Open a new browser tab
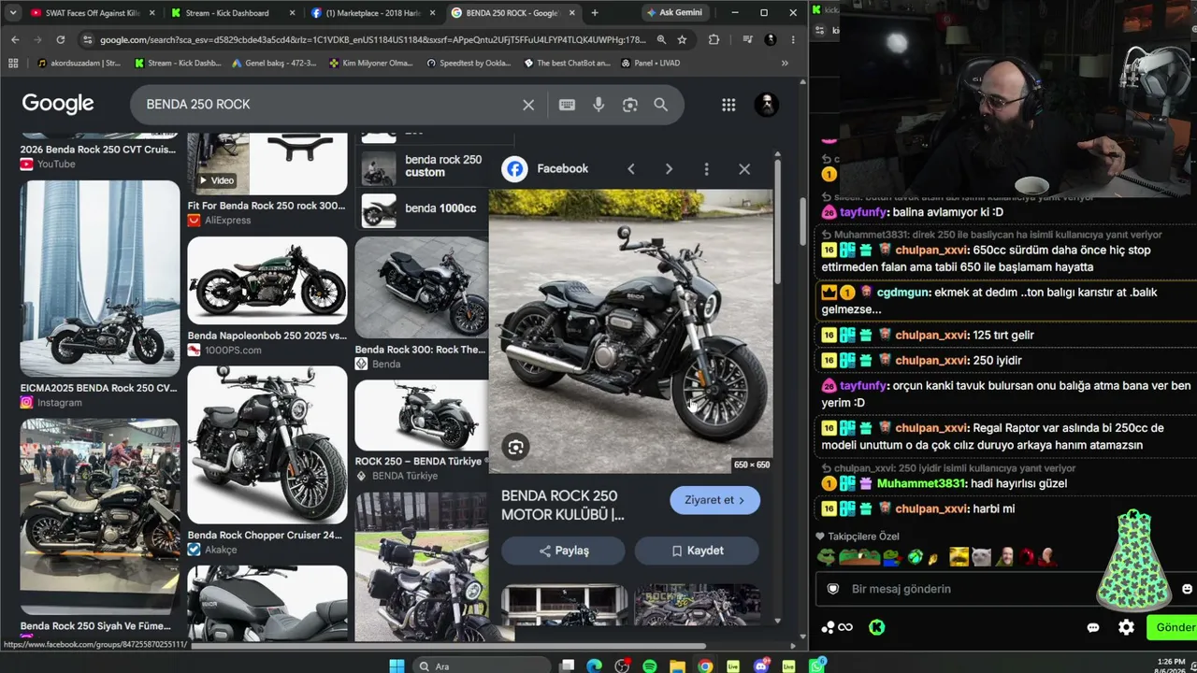1197x673 pixels. [595, 13]
